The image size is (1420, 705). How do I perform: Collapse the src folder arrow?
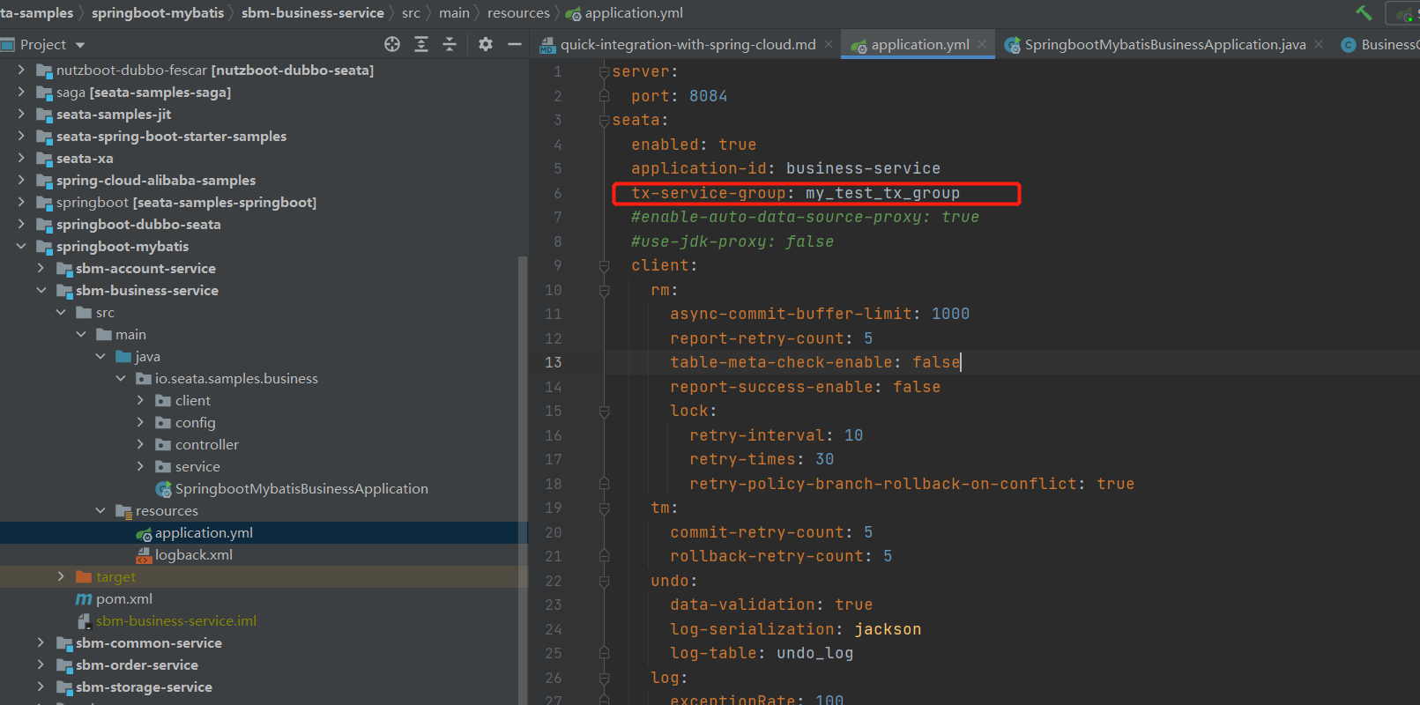click(61, 312)
